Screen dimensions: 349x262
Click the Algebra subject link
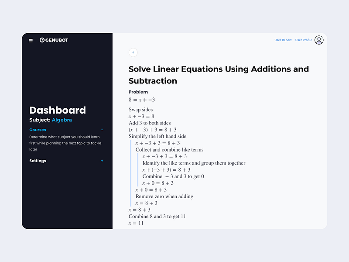[62, 120]
